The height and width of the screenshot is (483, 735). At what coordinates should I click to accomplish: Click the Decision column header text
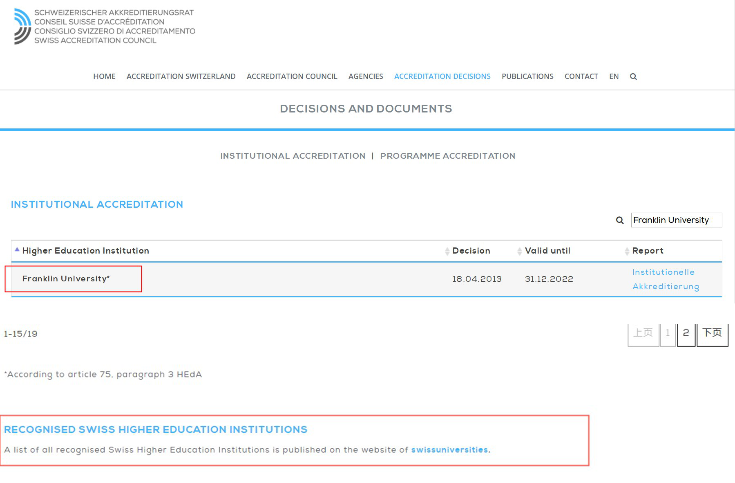click(471, 251)
